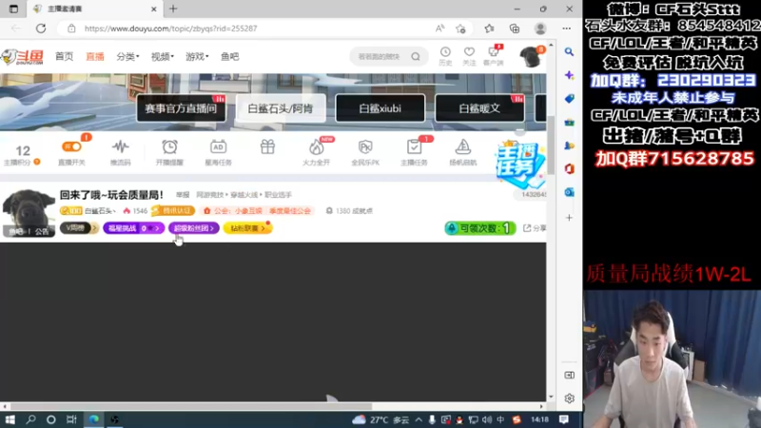Click the 举报 report link
Image resolution: width=761 pixels, height=428 pixels.
point(183,195)
